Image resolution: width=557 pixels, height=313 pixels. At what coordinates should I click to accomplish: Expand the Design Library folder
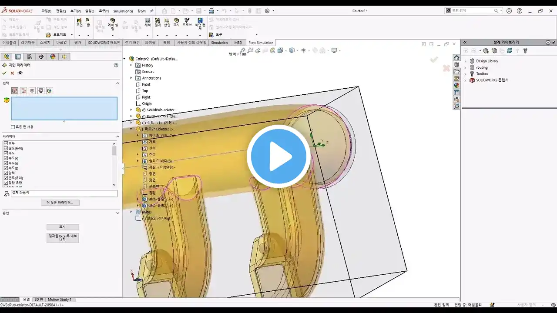pos(465,61)
